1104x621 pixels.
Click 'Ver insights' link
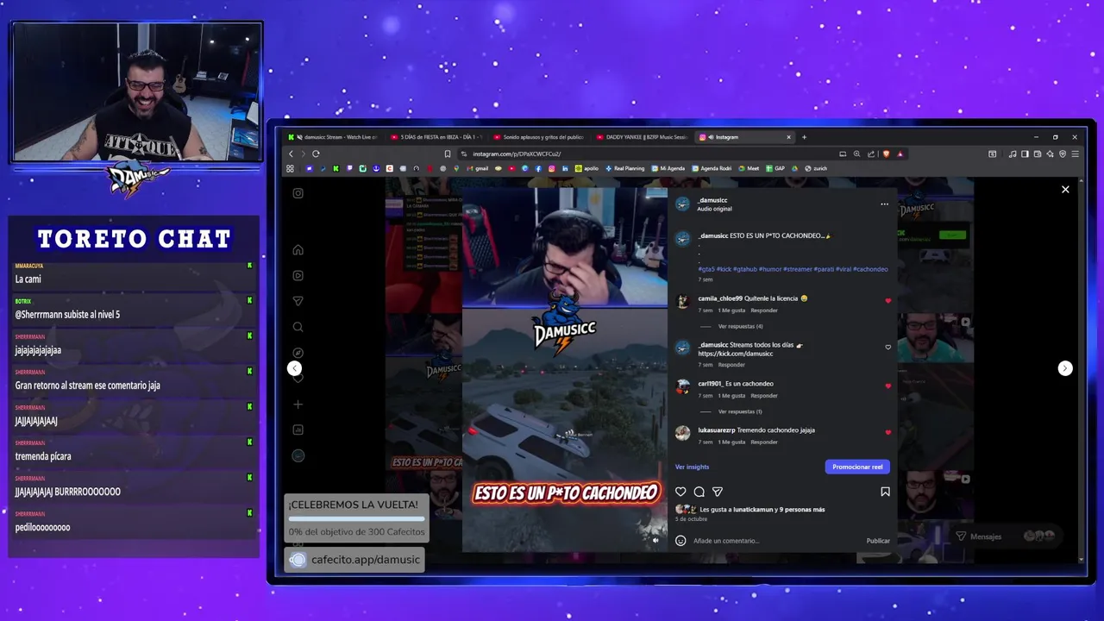tap(692, 467)
